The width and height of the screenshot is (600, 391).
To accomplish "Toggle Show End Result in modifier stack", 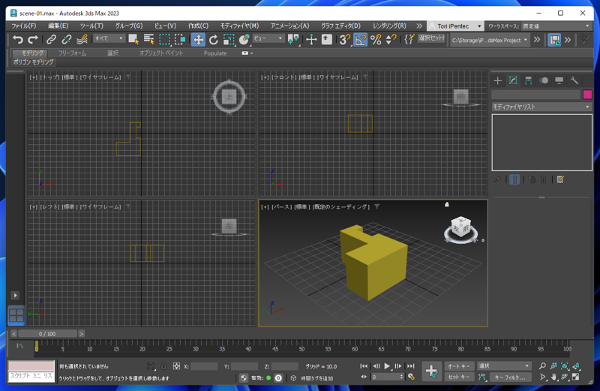I will pyautogui.click(x=514, y=179).
